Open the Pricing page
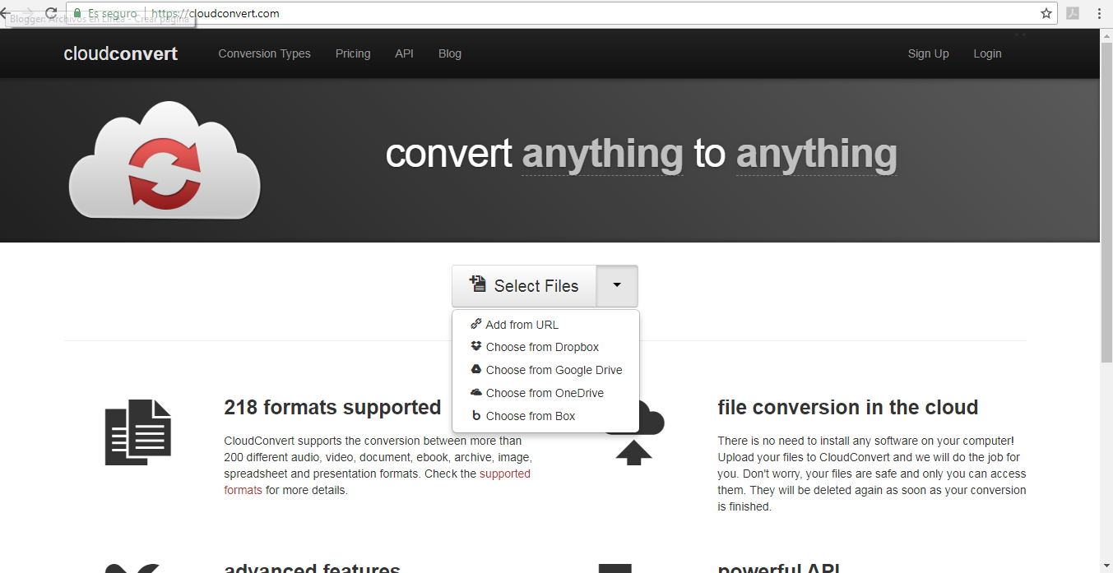The height and width of the screenshot is (573, 1113). 353,53
